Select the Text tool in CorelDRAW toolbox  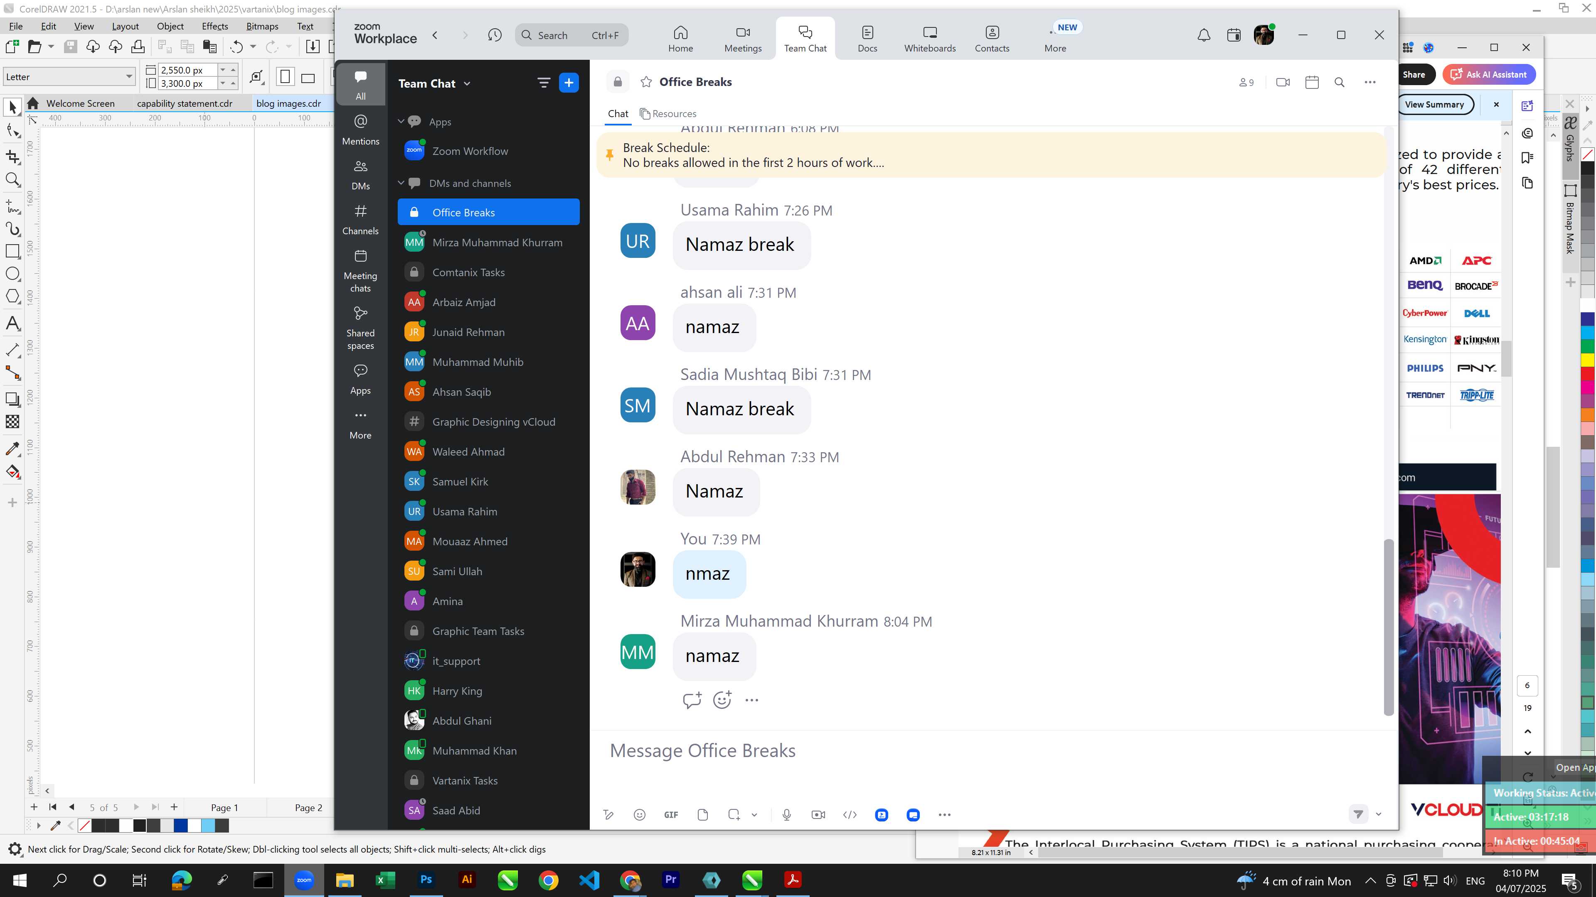(x=12, y=323)
